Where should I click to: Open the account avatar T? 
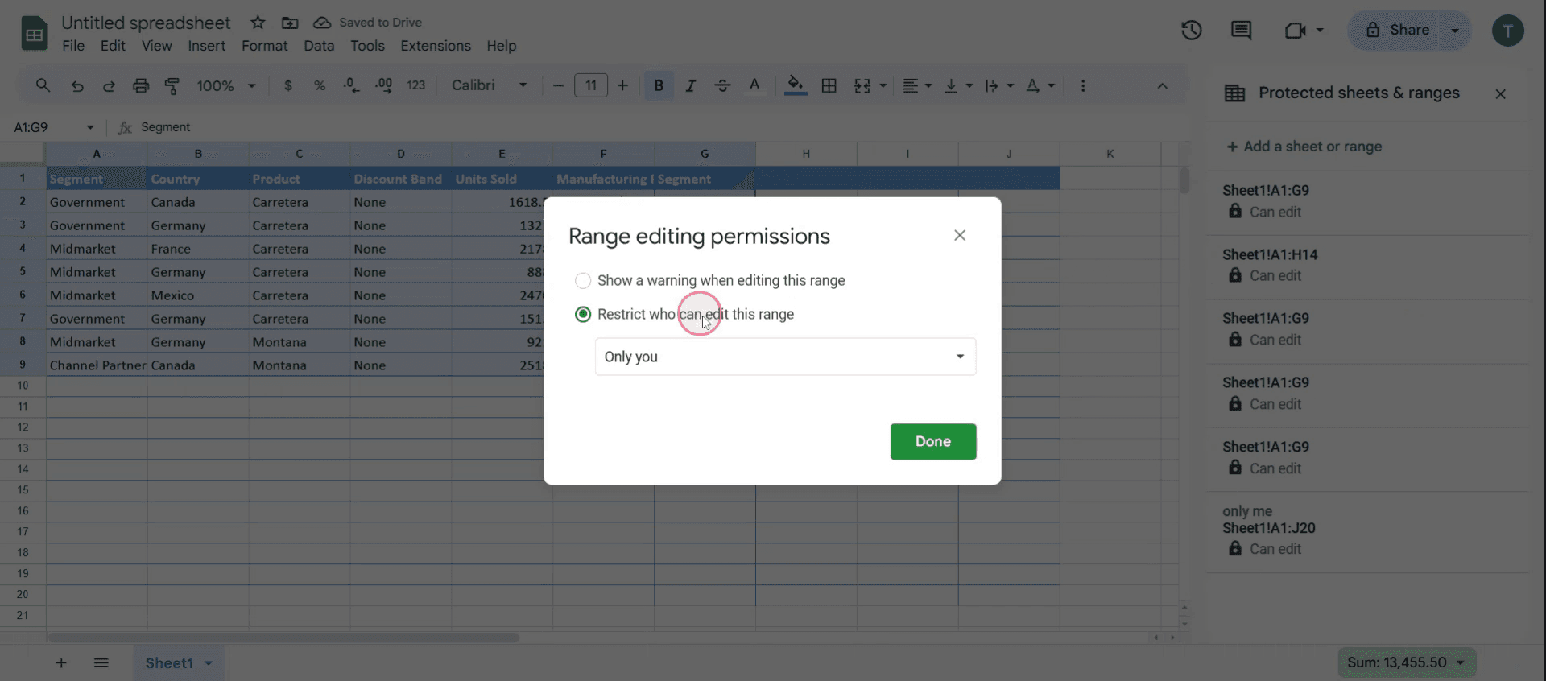[1507, 31]
